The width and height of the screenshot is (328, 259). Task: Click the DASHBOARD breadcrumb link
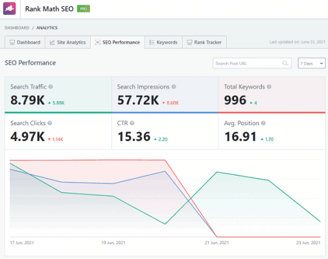click(17, 28)
